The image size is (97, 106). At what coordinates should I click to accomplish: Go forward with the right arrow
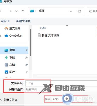(x=10, y=11)
